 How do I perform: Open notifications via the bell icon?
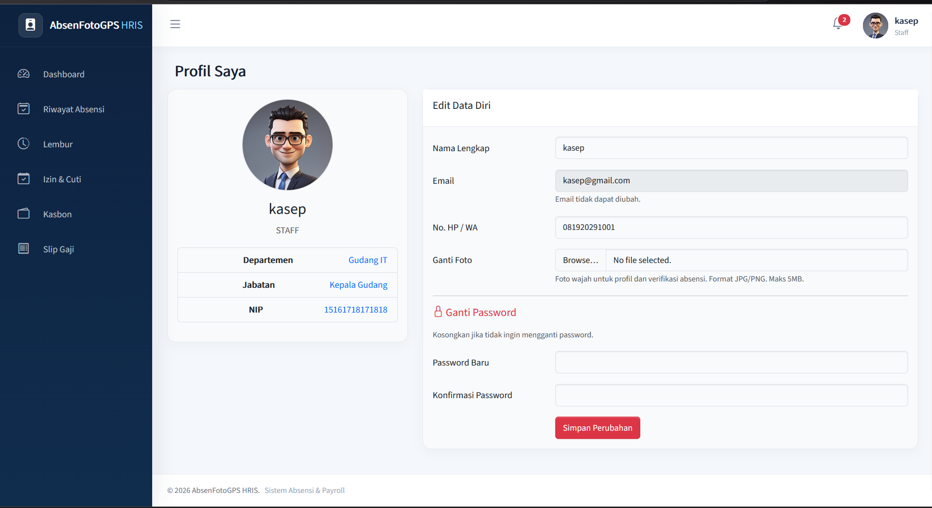coord(838,23)
